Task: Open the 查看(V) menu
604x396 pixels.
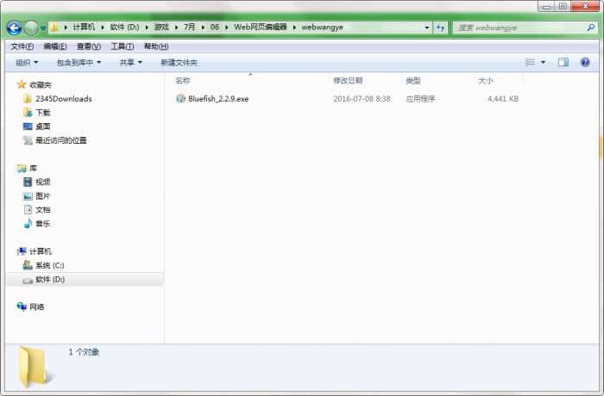Action: [89, 46]
